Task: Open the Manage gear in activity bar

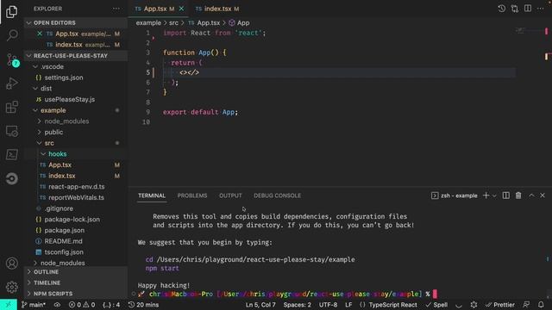Action: (11, 287)
